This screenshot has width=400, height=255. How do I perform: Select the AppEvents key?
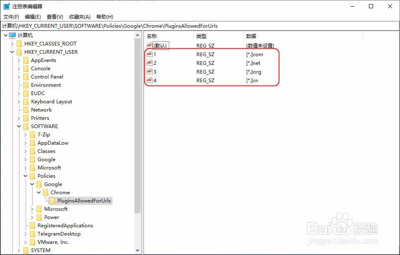(x=43, y=60)
